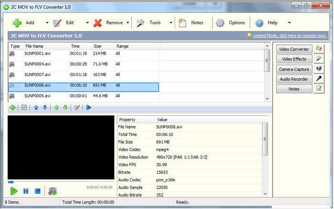The height and width of the screenshot is (209, 334).
Task: Expand the Edit dropdown arrow
Action: (87, 23)
